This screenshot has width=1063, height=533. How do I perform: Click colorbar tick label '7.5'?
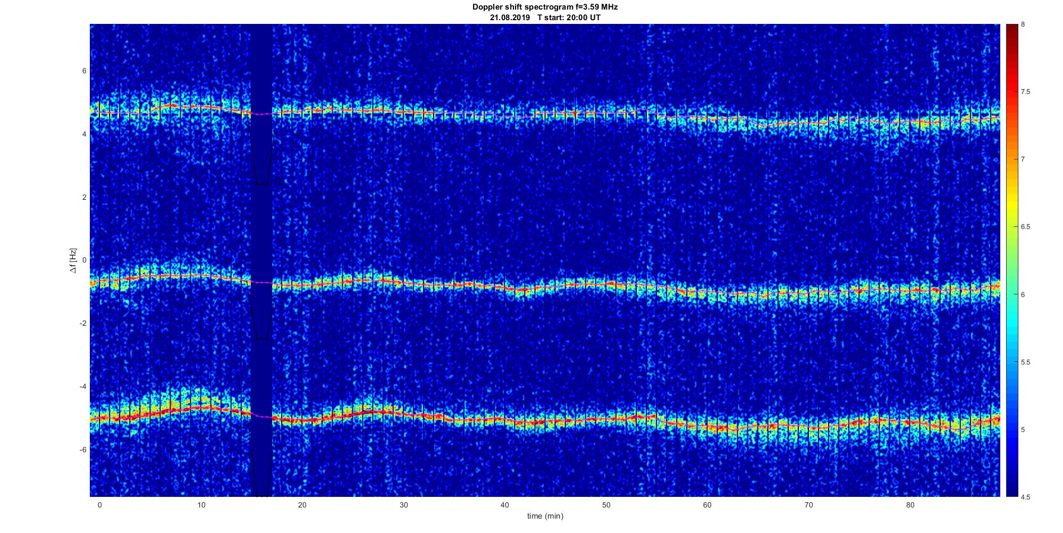pyautogui.click(x=1026, y=92)
